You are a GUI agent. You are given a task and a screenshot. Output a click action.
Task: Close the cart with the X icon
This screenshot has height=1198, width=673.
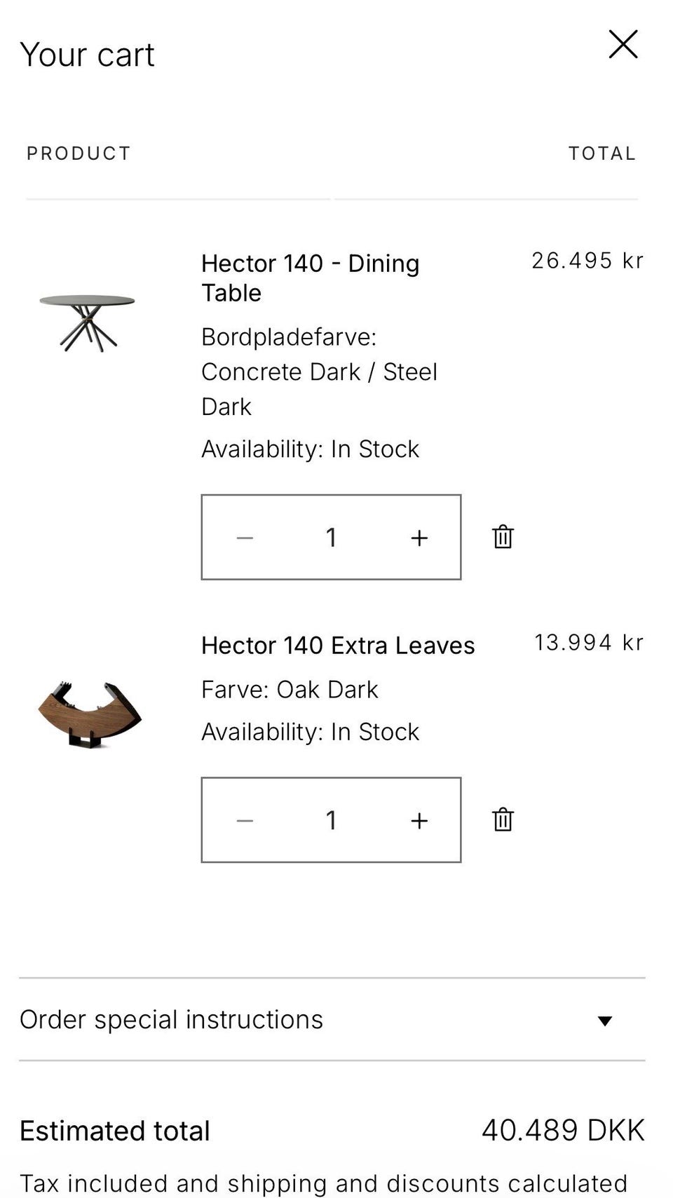click(x=623, y=44)
